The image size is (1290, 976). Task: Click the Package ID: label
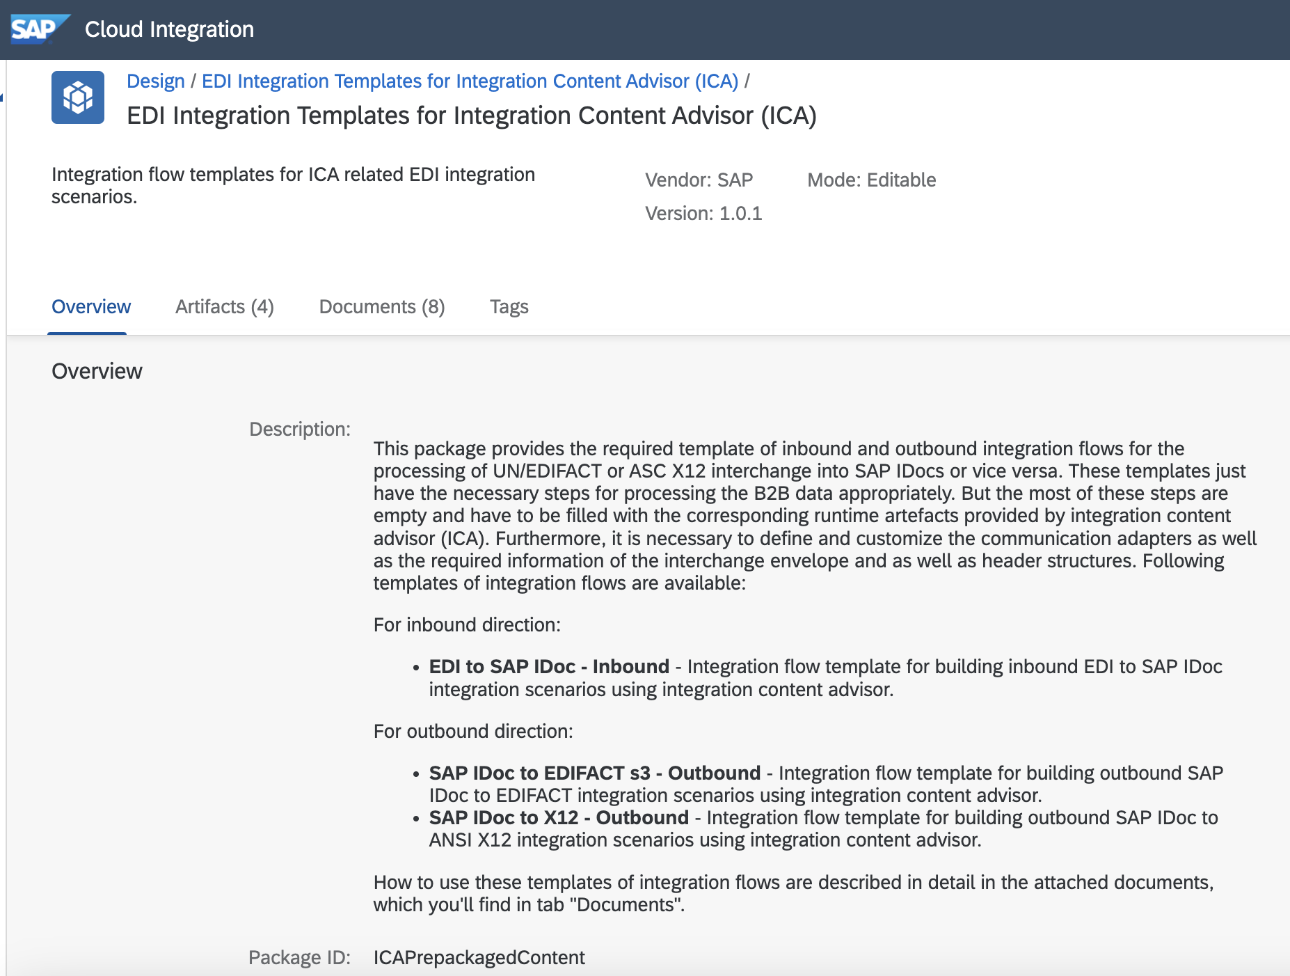300,957
